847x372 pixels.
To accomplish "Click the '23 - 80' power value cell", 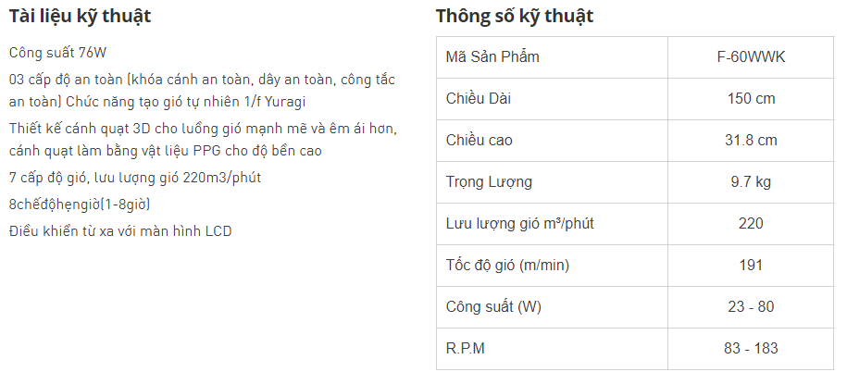I will tap(751, 306).
